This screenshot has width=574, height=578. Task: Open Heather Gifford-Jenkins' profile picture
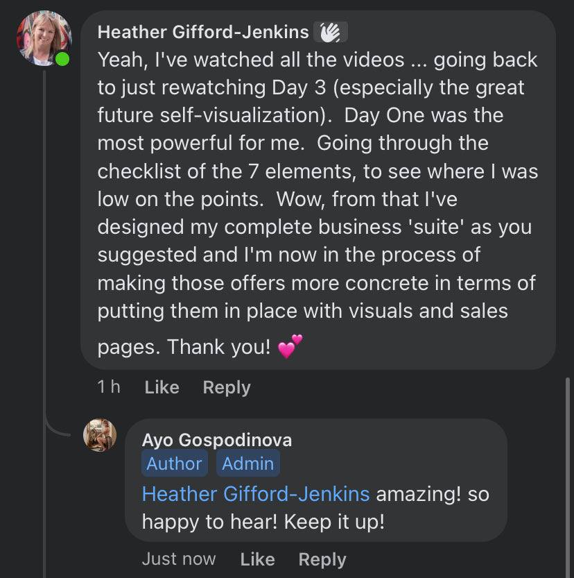coord(43,37)
